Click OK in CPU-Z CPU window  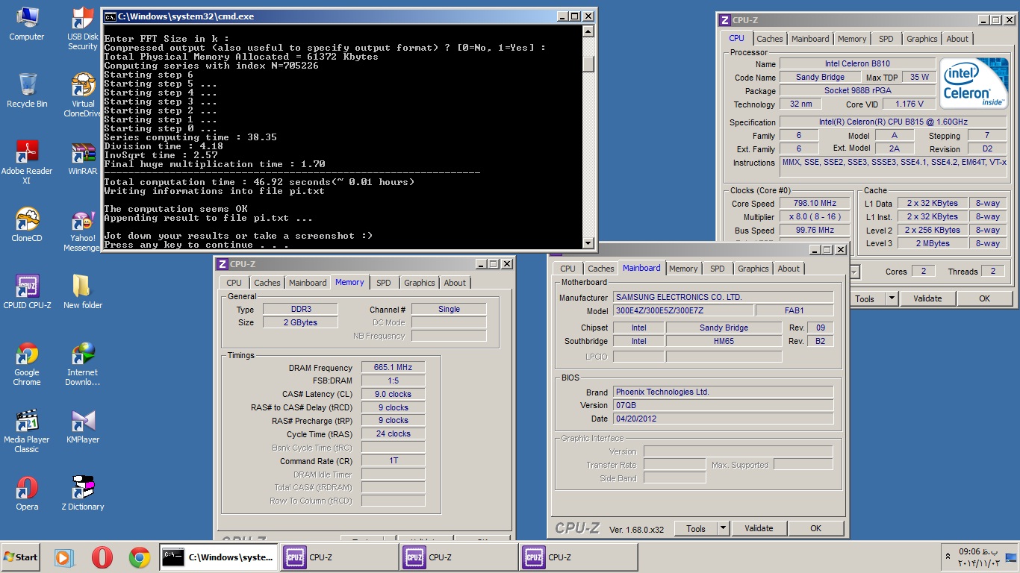[984, 298]
